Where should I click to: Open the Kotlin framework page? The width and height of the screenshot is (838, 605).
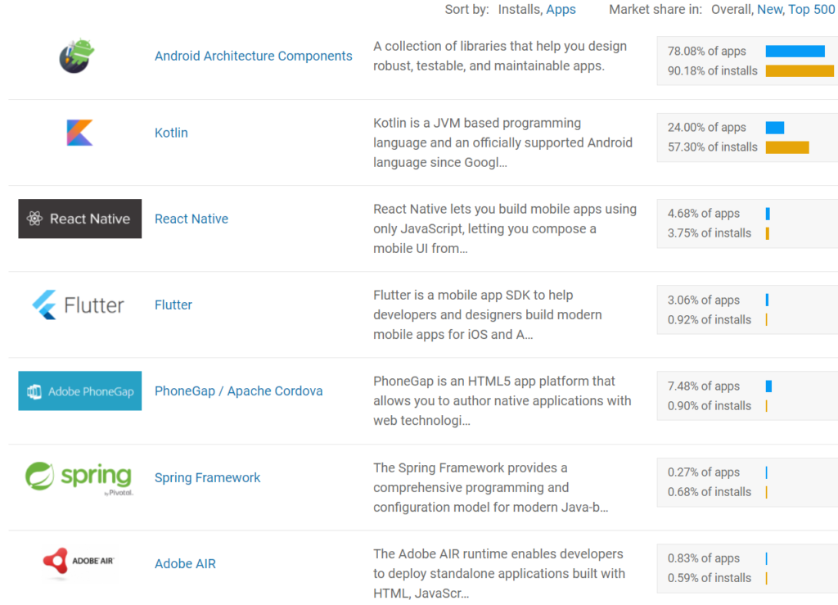click(170, 132)
